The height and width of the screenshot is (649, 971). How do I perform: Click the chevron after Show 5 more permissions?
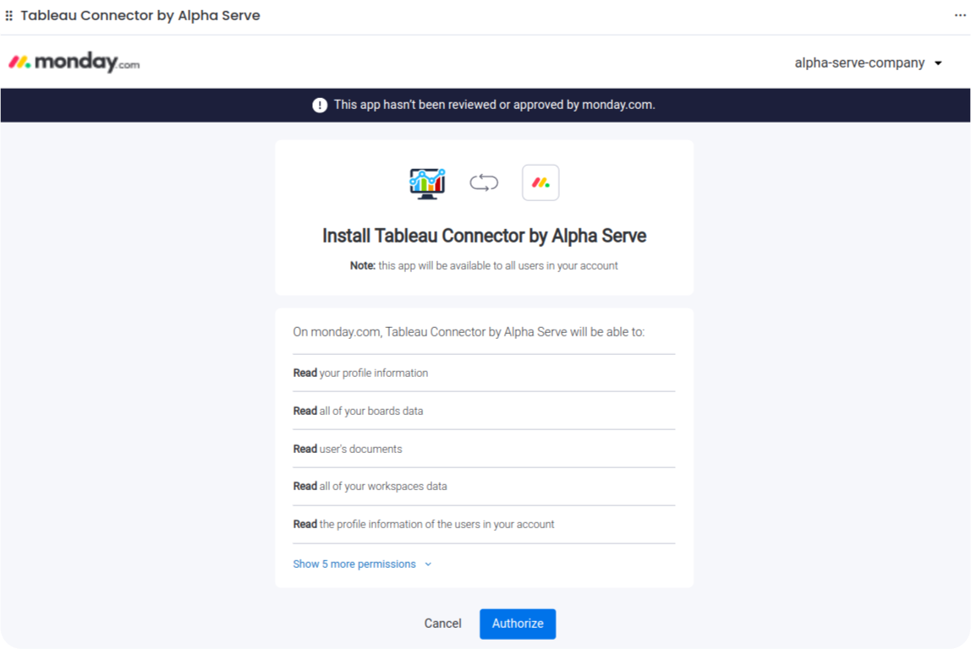(427, 564)
